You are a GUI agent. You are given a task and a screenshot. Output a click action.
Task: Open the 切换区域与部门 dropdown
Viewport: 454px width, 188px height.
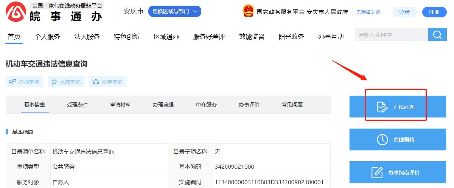[x=174, y=12]
